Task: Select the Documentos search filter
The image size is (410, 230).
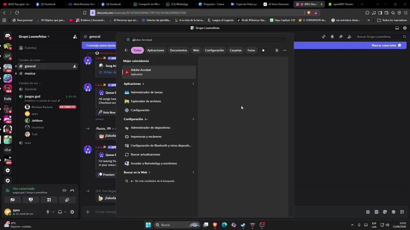Action: 178,50
